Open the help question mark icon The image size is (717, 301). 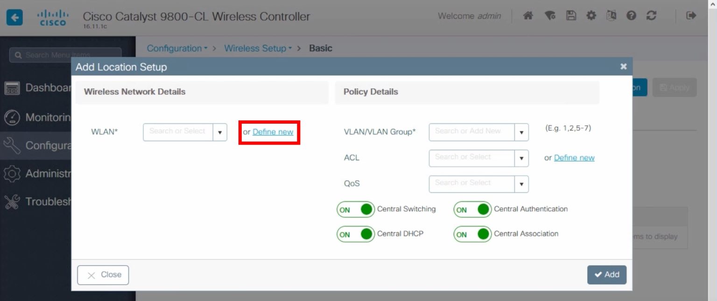coord(631,16)
